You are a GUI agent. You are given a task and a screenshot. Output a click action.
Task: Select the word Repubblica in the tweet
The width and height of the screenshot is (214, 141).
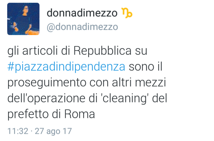point(103,51)
